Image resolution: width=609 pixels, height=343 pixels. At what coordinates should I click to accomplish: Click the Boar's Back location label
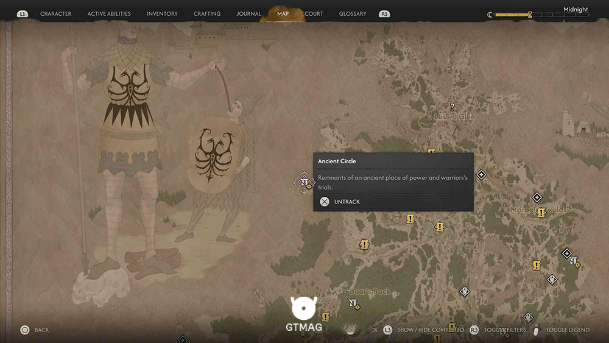[x=370, y=291]
